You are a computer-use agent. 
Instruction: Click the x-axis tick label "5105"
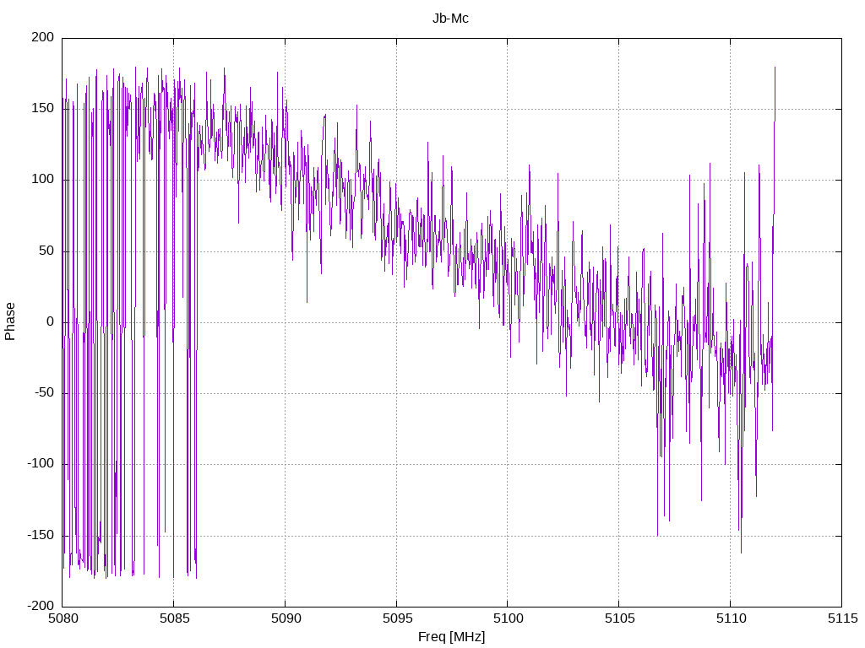click(619, 618)
